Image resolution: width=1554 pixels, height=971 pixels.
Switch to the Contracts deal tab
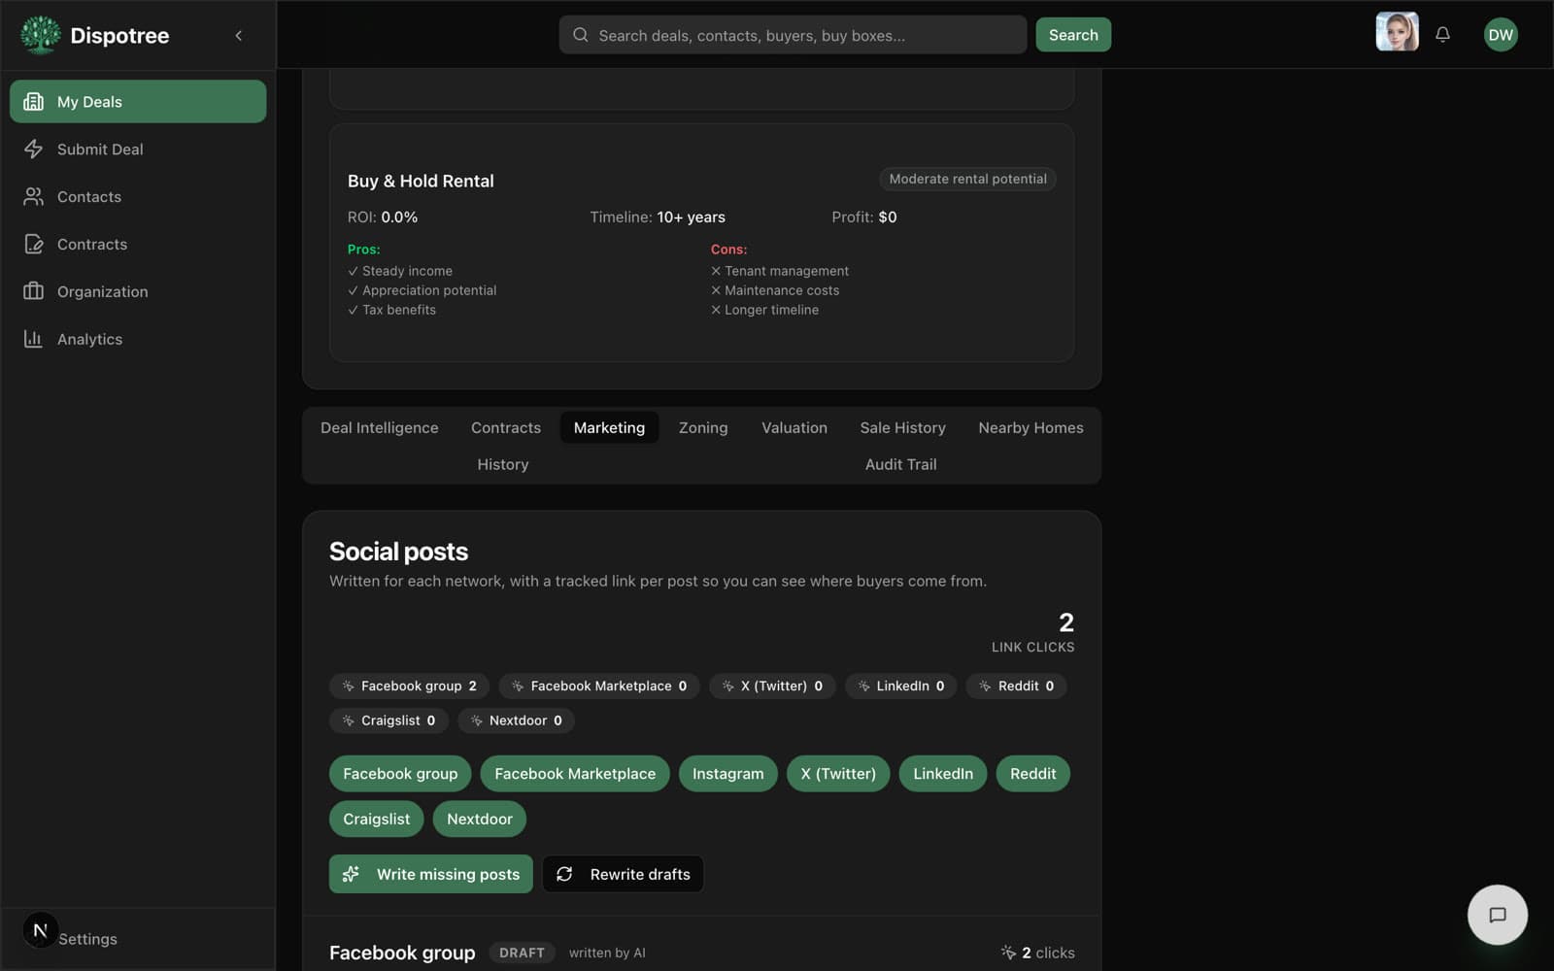(x=506, y=427)
